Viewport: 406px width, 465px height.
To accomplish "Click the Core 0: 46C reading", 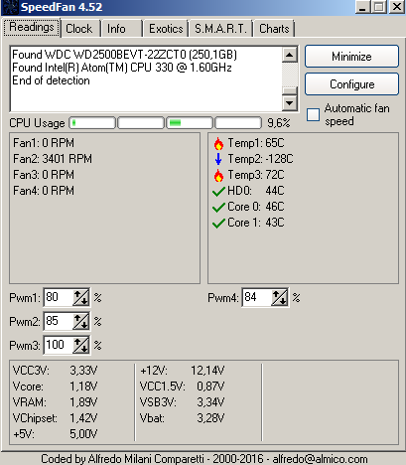I will click(x=256, y=207).
